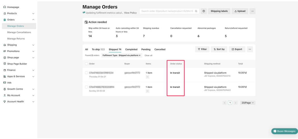
Task: Open the Ads sidebar icon
Action: point(5,82)
